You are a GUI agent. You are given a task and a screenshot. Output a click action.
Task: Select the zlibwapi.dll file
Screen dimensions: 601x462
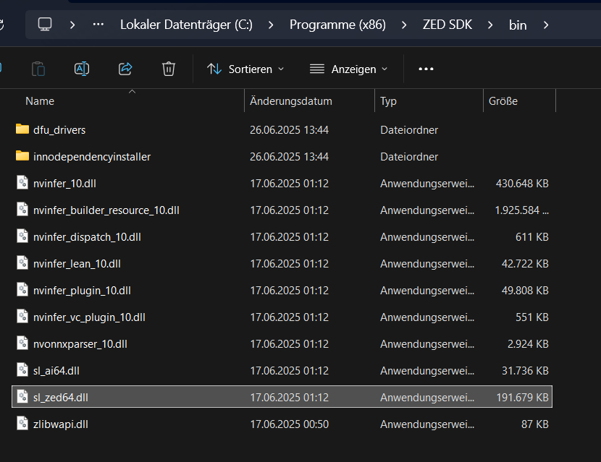282,424
